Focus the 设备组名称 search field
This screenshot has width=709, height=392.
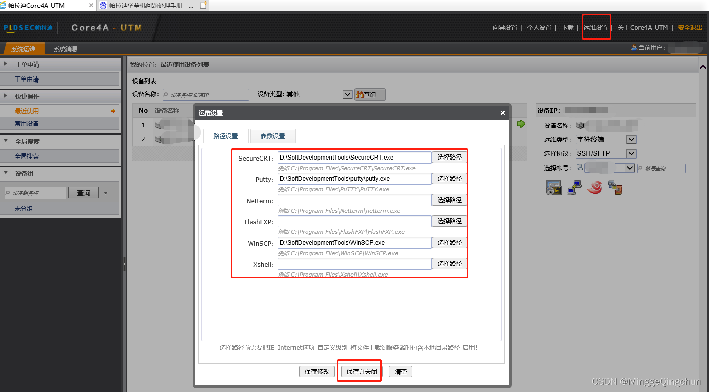[x=35, y=193]
